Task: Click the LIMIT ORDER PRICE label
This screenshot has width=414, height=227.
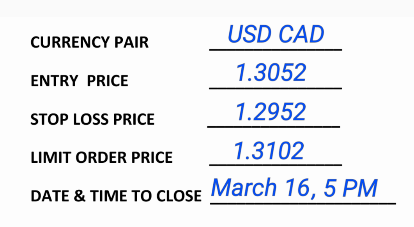Action: (101, 157)
